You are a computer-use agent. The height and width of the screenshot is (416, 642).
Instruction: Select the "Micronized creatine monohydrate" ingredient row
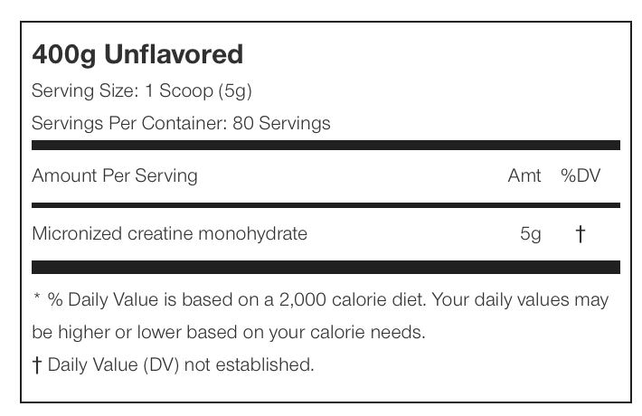pos(169,233)
